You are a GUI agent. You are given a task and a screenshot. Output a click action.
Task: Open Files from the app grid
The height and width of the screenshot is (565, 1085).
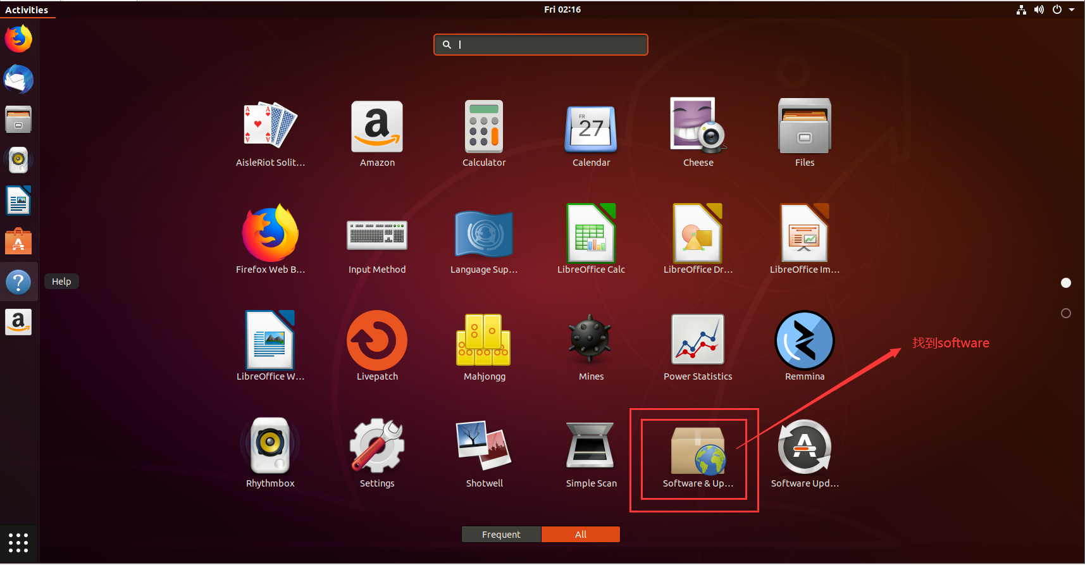coord(805,133)
